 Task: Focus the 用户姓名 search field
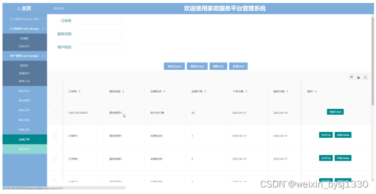click(98, 47)
